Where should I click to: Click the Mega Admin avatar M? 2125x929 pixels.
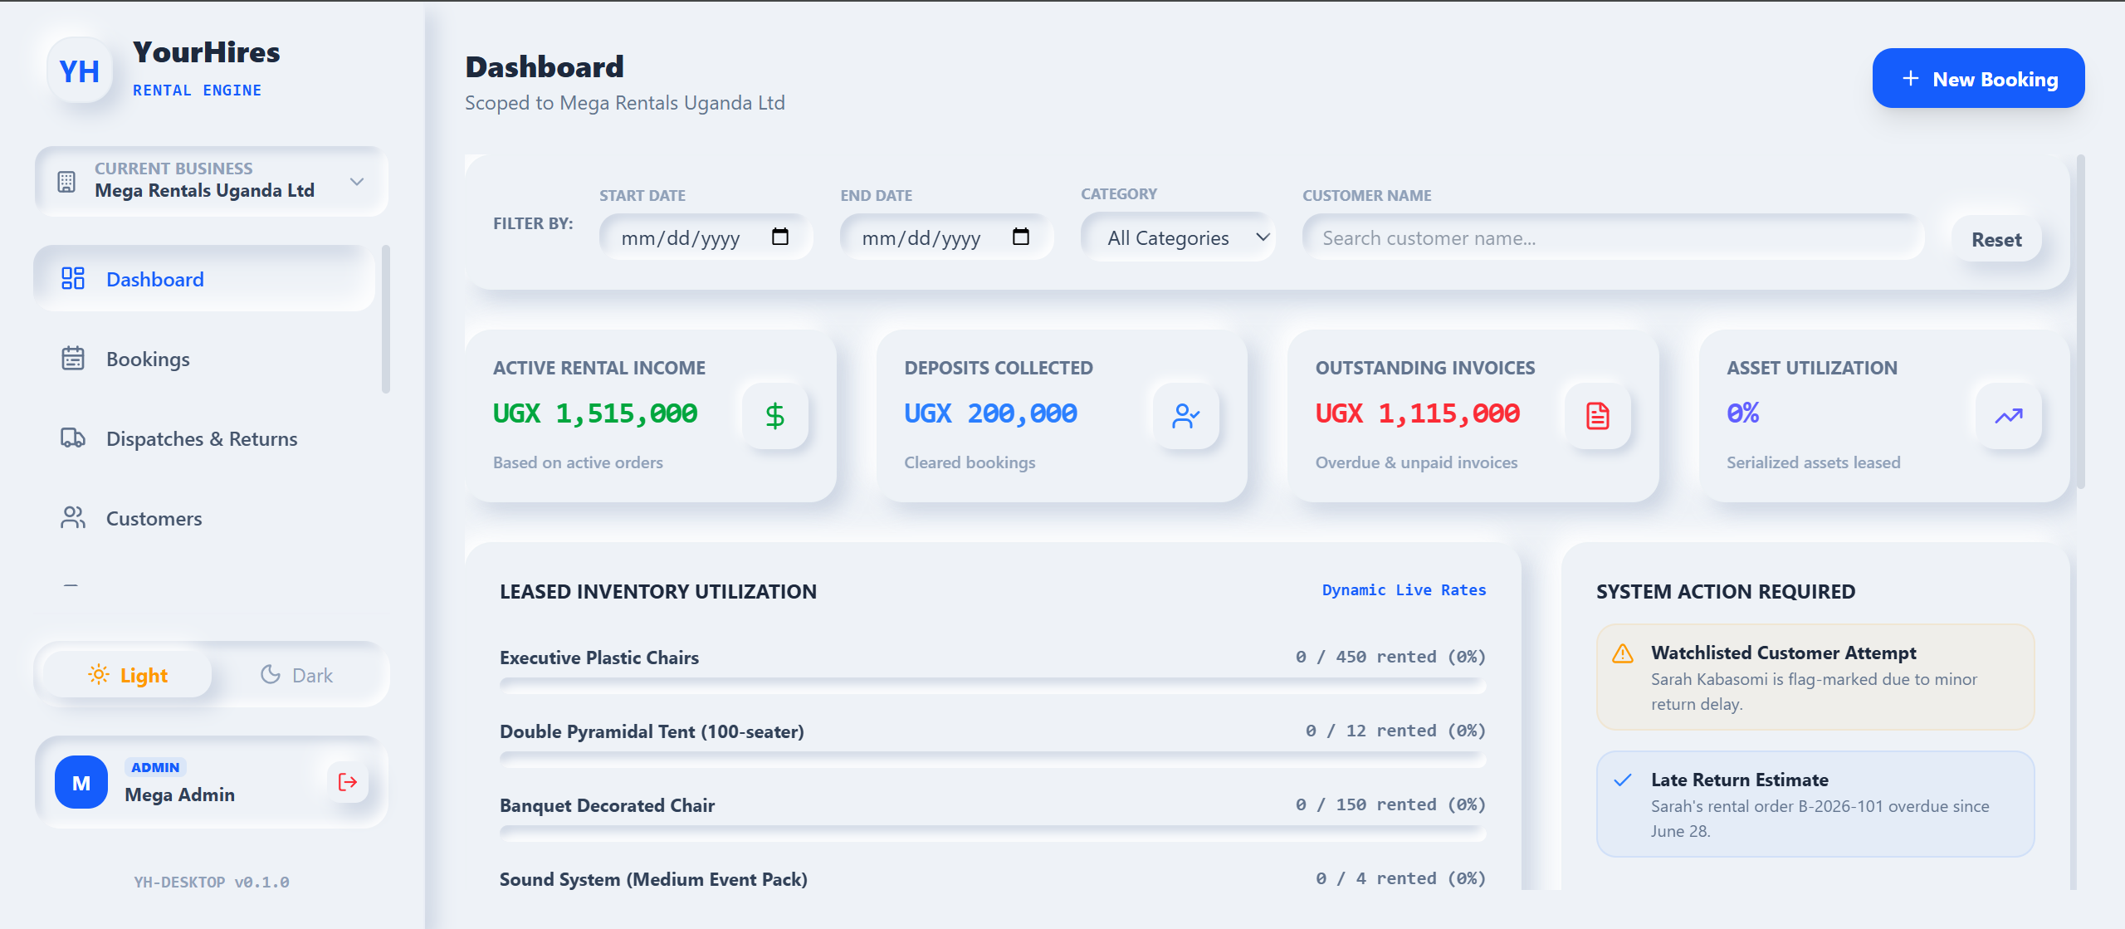click(81, 782)
